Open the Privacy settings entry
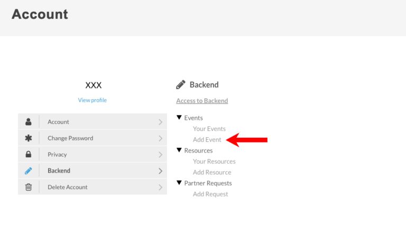The image size is (406, 226). (57, 155)
